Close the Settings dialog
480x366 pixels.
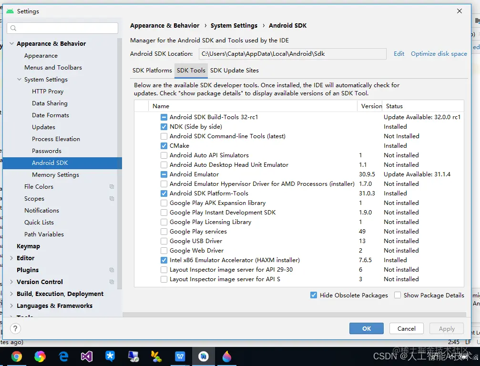(x=460, y=11)
